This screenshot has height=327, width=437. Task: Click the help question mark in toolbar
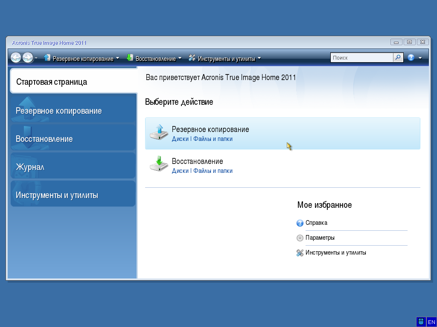(x=411, y=57)
